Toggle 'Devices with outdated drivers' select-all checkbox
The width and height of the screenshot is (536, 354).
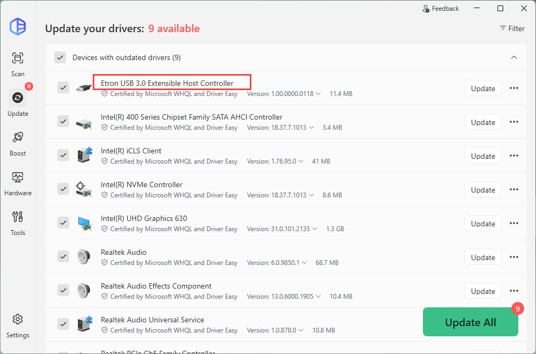60,57
